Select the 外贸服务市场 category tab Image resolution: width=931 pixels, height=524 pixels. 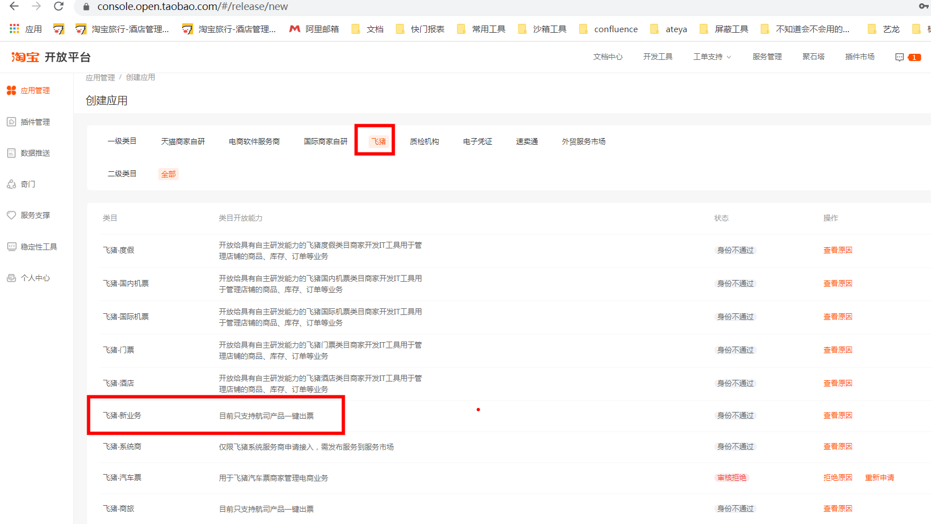(583, 141)
